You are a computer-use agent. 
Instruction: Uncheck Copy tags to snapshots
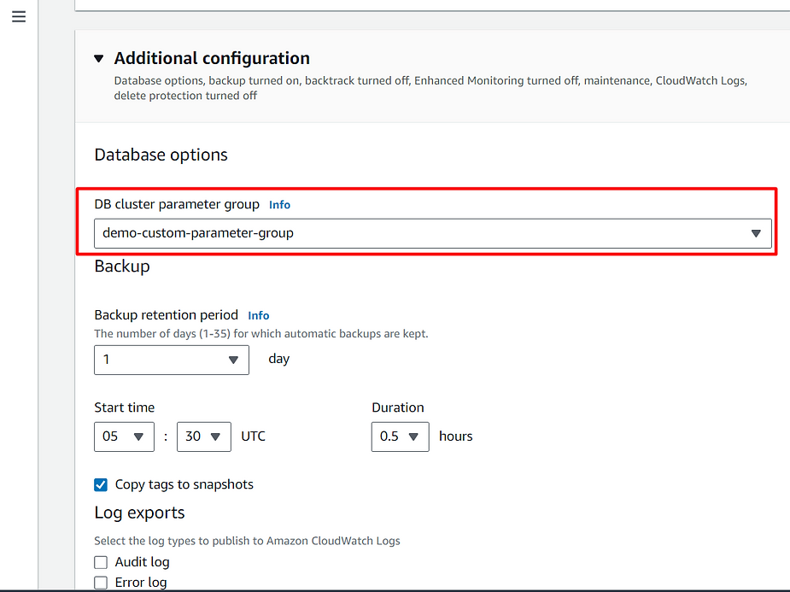(101, 484)
